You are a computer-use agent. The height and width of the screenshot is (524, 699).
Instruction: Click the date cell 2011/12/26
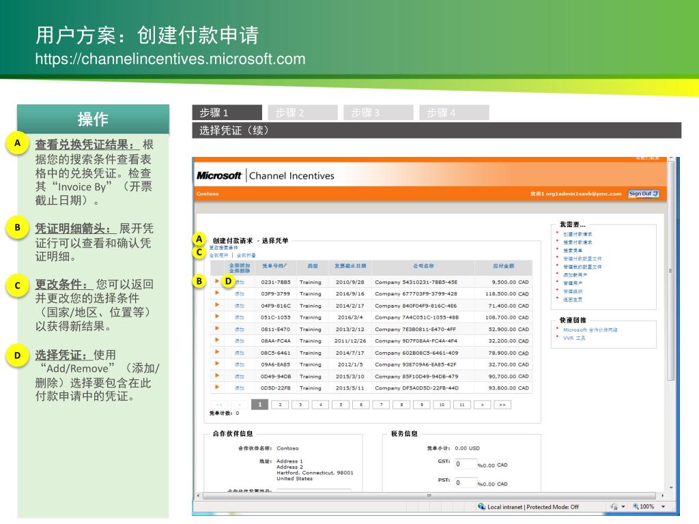pyautogui.click(x=350, y=341)
